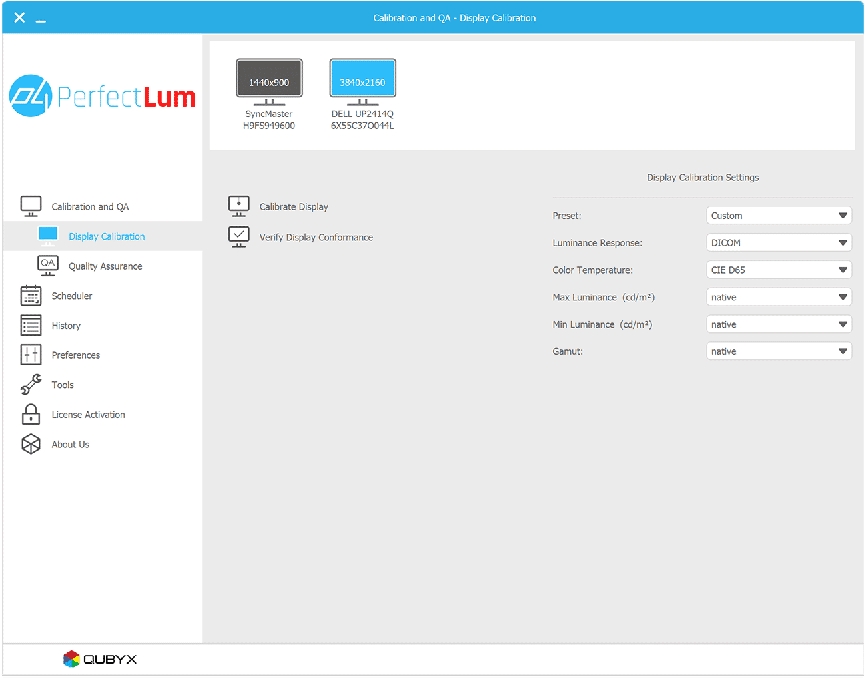This screenshot has height=679, width=866.
Task: Go to Quality Assurance
Action: (105, 266)
